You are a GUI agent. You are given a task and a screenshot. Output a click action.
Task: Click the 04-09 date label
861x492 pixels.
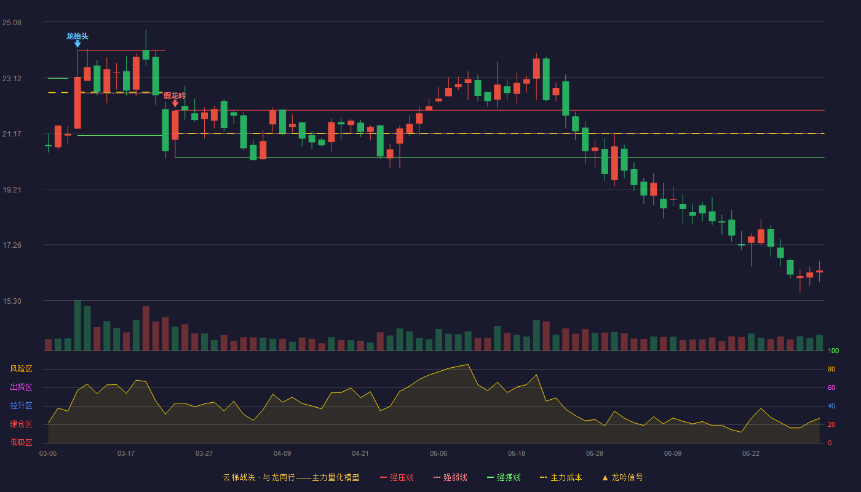(282, 453)
